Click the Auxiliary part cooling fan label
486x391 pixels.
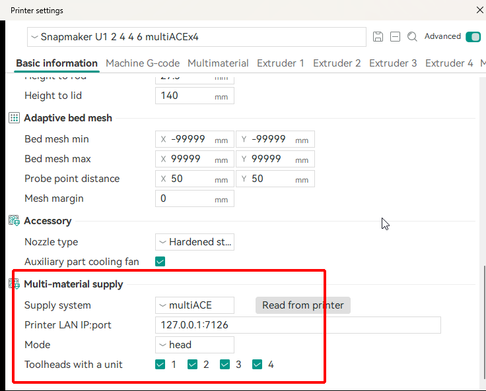click(81, 262)
